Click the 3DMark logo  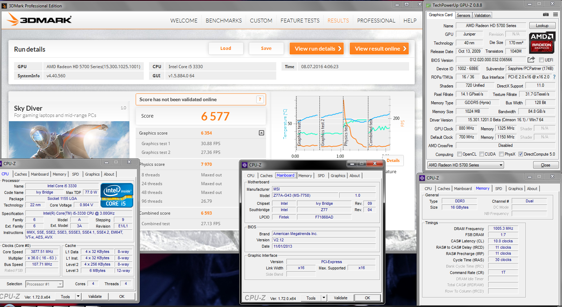tap(39, 20)
